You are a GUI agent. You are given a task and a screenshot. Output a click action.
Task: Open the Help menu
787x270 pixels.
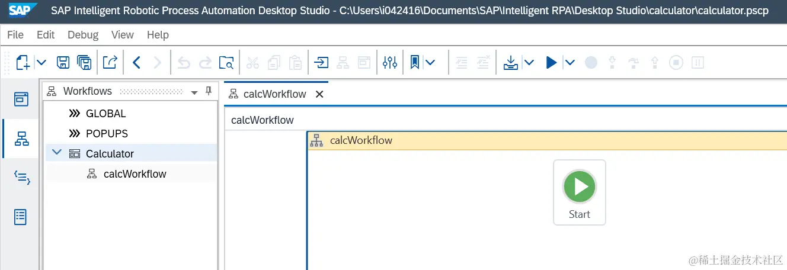pyautogui.click(x=158, y=35)
